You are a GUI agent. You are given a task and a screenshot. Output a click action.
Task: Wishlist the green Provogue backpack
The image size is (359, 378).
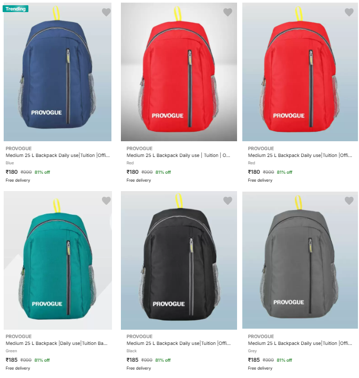coord(106,201)
